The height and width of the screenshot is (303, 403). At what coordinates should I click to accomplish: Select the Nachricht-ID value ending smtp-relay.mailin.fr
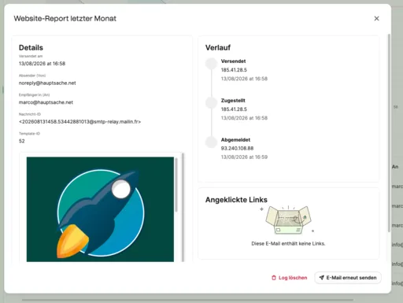point(79,122)
